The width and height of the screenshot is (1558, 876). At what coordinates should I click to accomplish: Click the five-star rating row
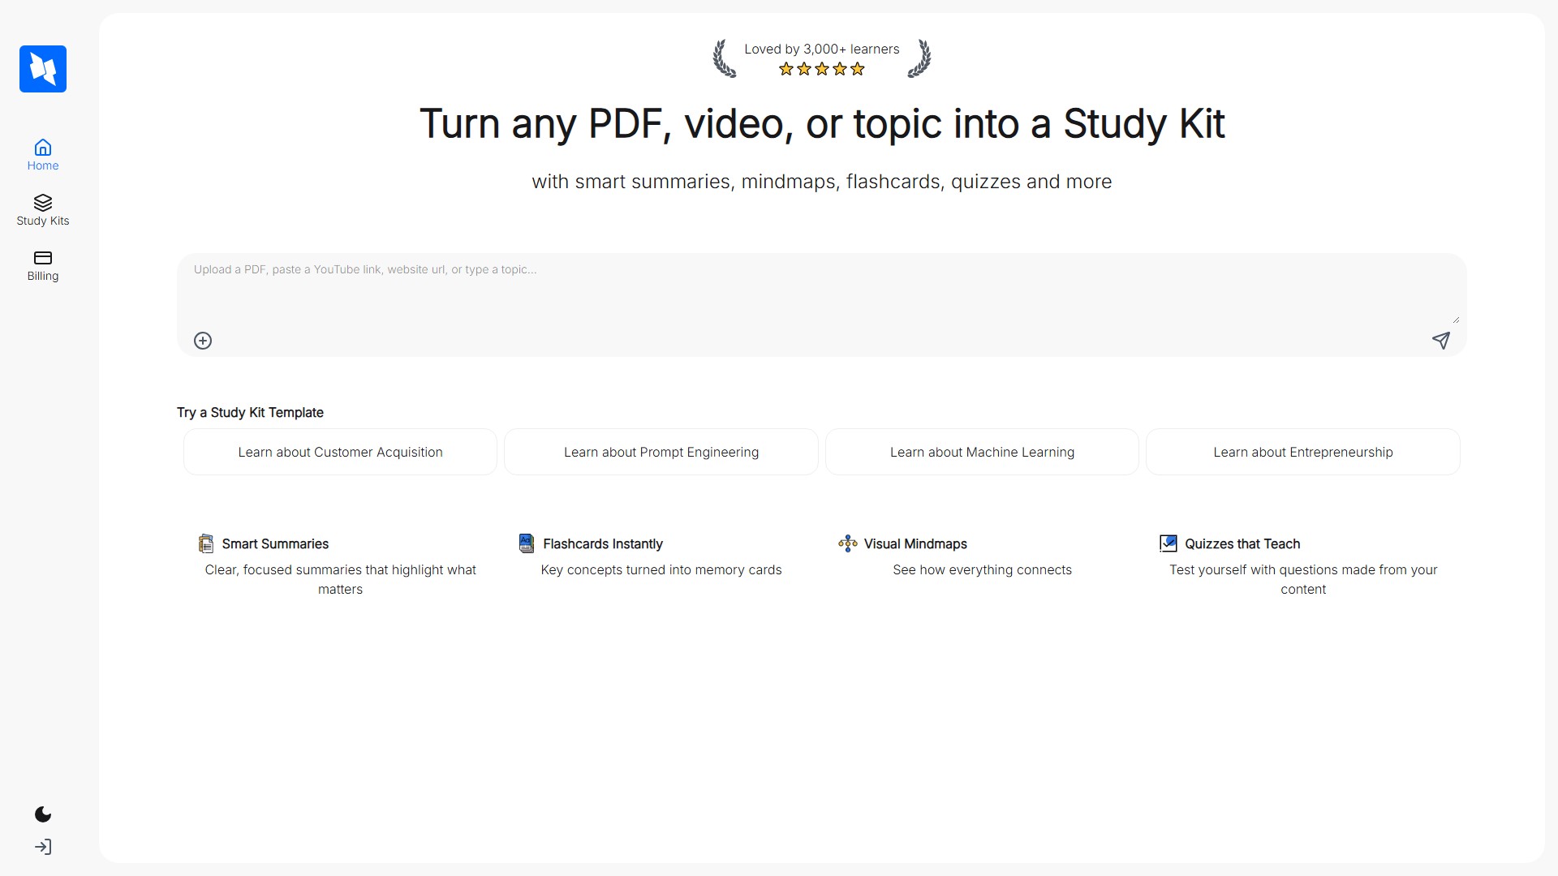click(821, 70)
